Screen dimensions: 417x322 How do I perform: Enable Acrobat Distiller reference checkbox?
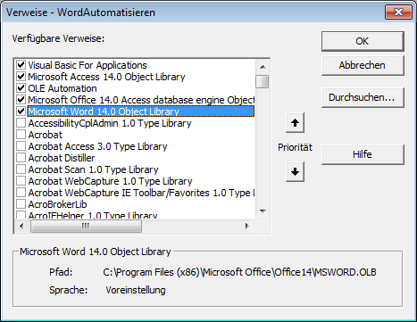point(21,158)
